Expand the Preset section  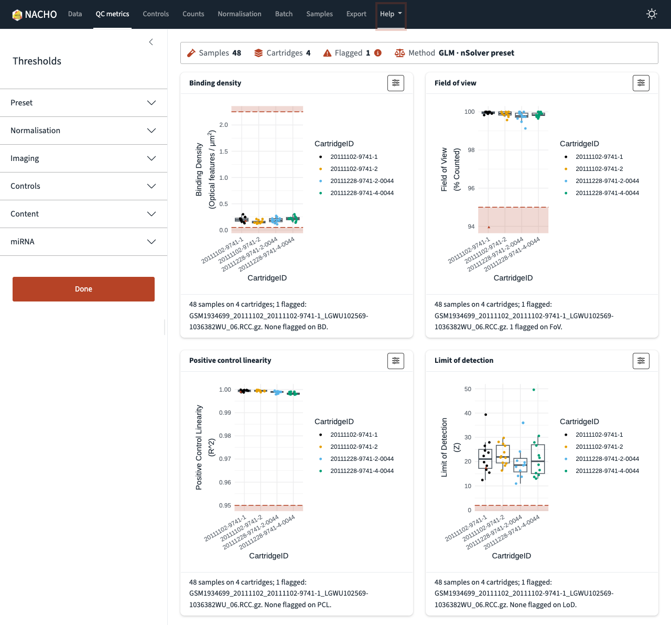pos(83,103)
